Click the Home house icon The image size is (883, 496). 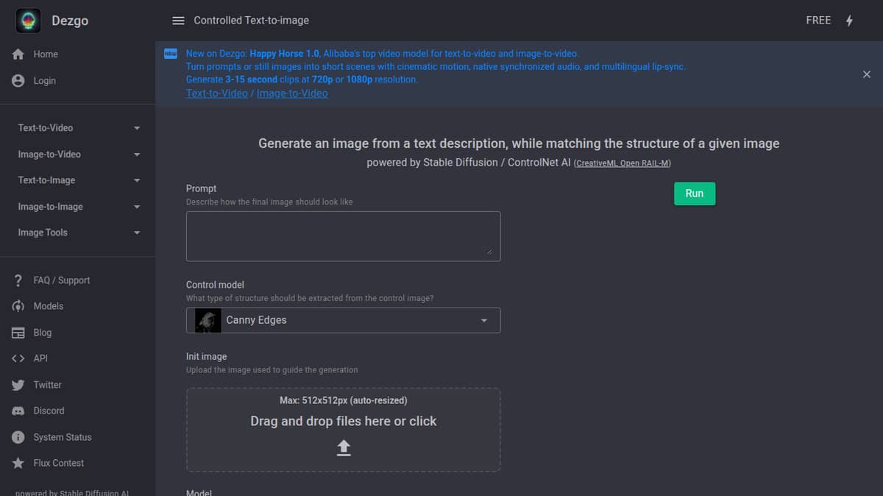pos(18,54)
